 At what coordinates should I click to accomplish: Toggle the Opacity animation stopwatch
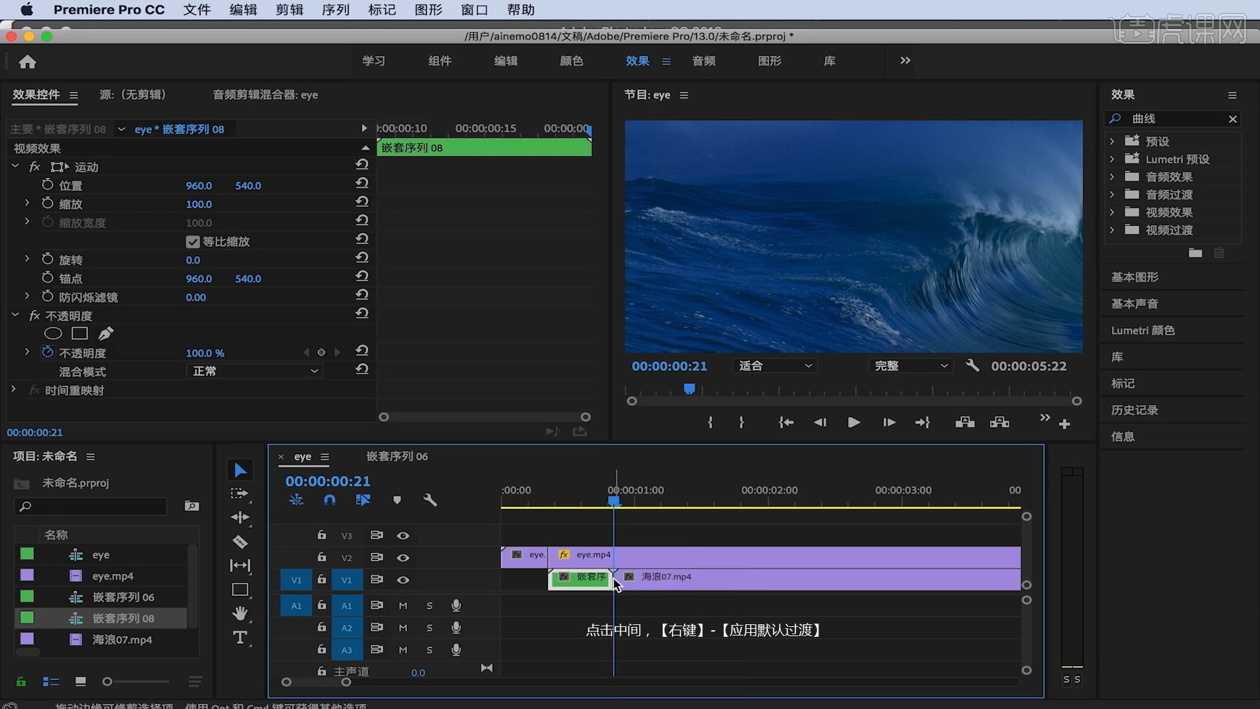click(x=47, y=353)
